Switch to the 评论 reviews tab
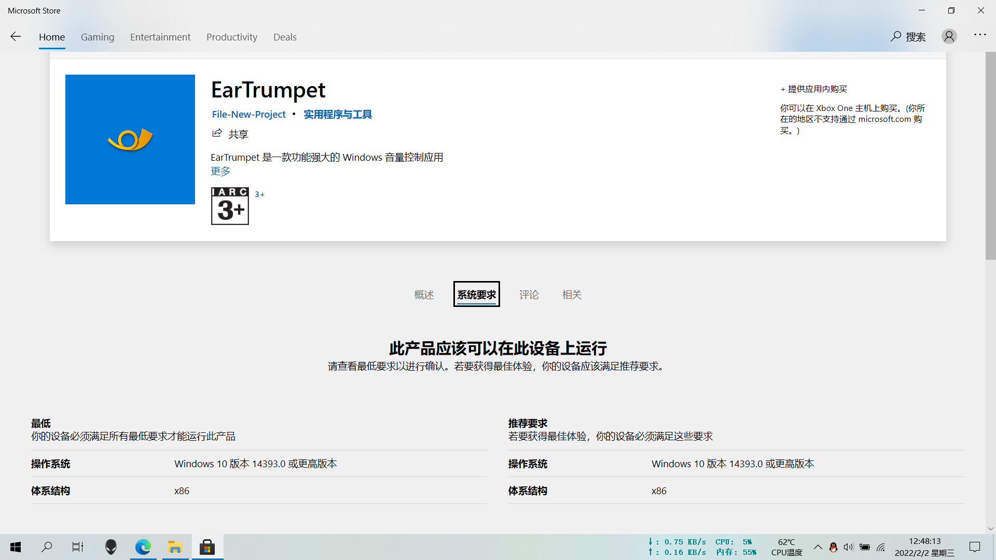The width and height of the screenshot is (996, 560). tap(529, 295)
